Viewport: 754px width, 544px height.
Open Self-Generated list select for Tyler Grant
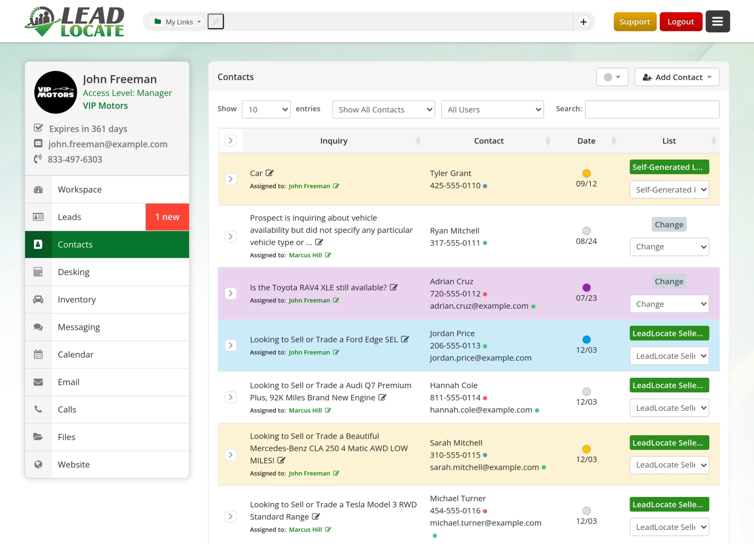click(669, 190)
